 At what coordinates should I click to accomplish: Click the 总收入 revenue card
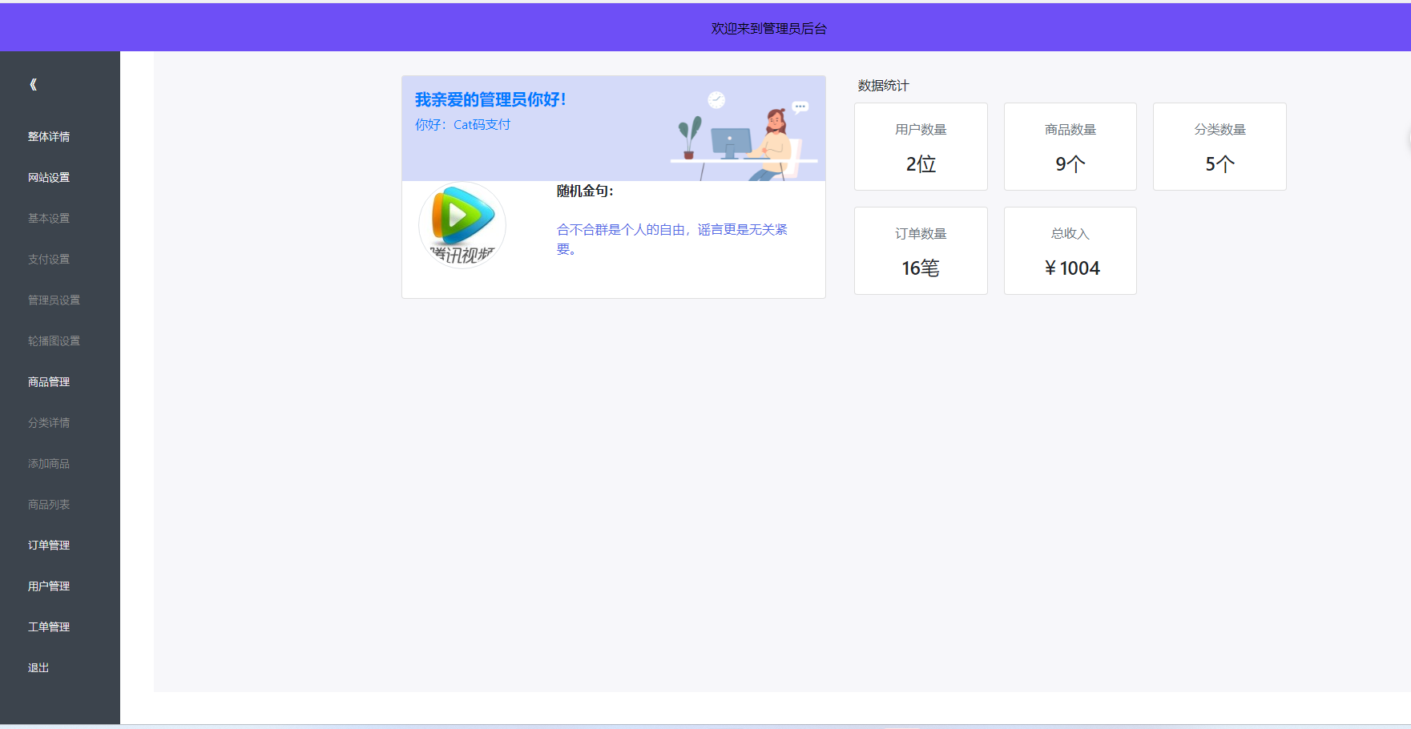(x=1070, y=250)
